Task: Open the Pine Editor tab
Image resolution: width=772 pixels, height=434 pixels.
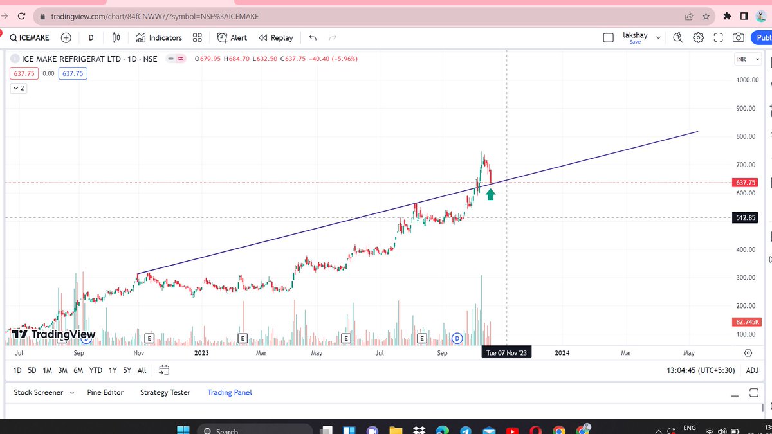Action: 106,392
